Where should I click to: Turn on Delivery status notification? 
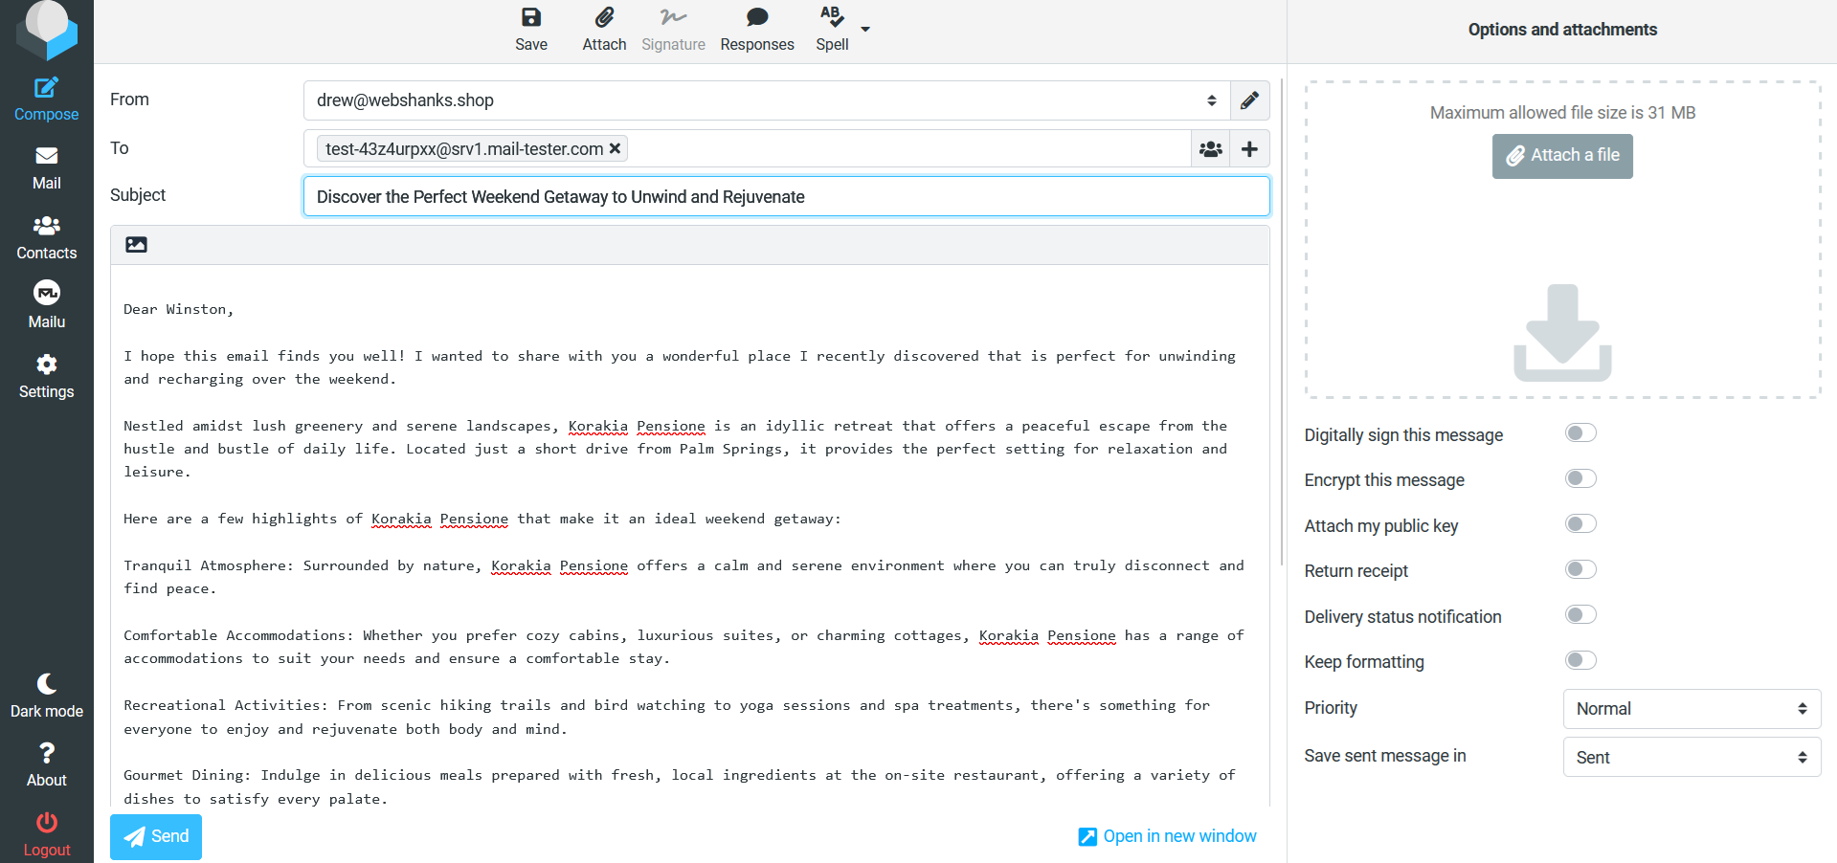coord(1580,615)
